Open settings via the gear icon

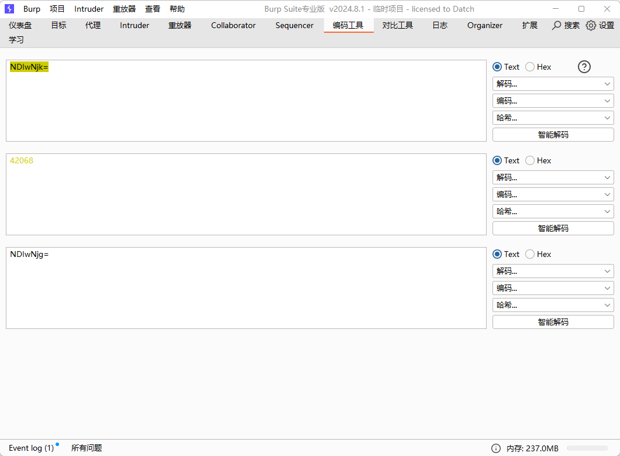(591, 25)
